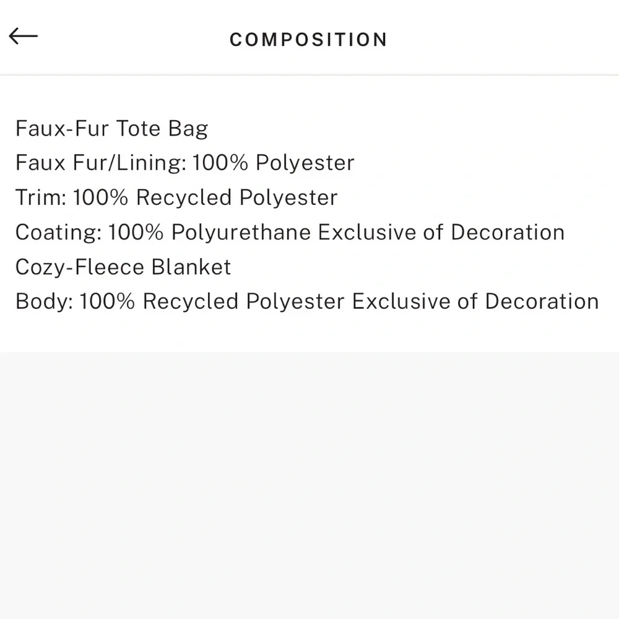Viewport: 619px width, 619px height.
Task: Click the 100% value in Trim line
Action: (x=101, y=198)
